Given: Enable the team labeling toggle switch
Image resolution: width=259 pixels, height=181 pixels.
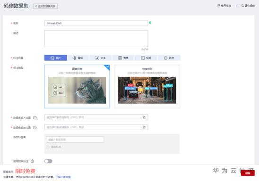Looking at the screenshot, I should (48, 161).
